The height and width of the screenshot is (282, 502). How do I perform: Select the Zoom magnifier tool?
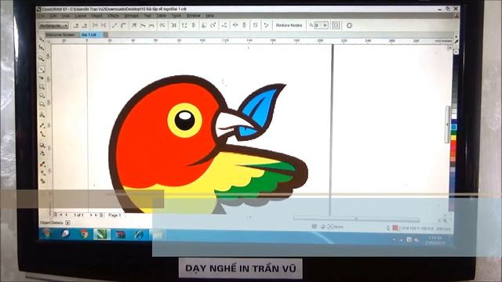tap(42, 59)
